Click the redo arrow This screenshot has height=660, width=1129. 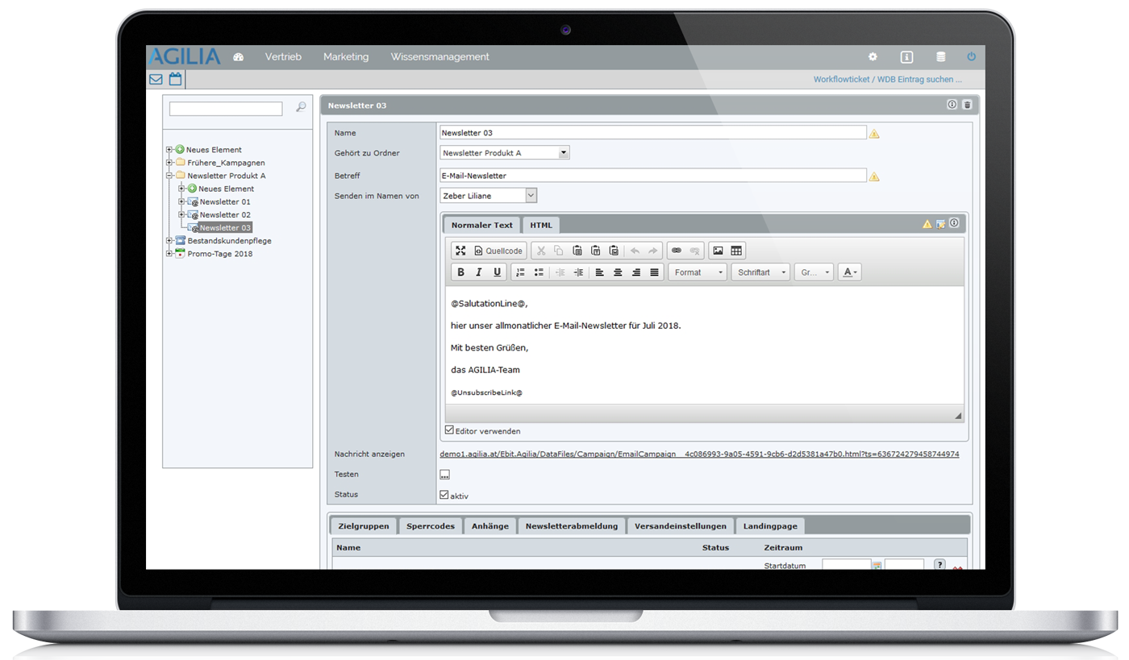(653, 251)
